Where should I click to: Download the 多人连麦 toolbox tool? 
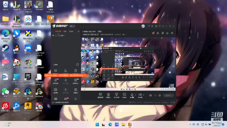point(66,81)
